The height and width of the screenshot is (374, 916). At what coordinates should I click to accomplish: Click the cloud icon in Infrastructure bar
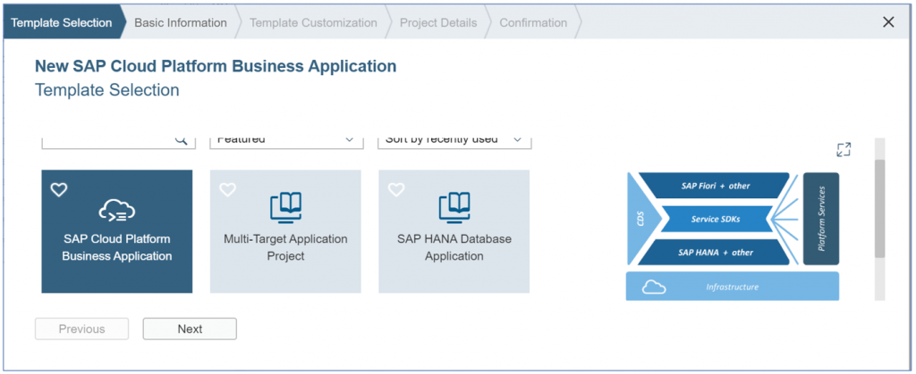pyautogui.click(x=654, y=287)
